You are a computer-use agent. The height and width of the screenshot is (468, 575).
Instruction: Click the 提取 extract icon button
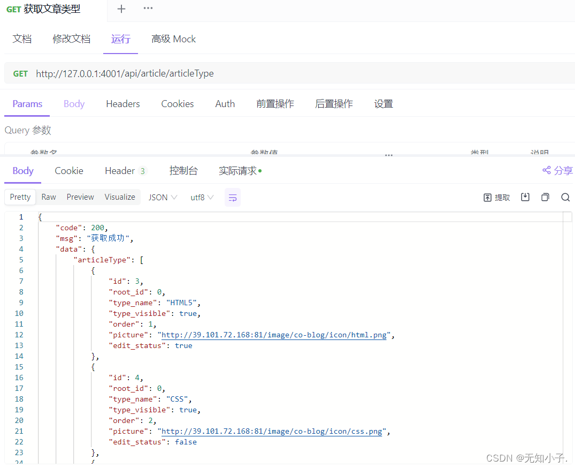[x=496, y=198]
